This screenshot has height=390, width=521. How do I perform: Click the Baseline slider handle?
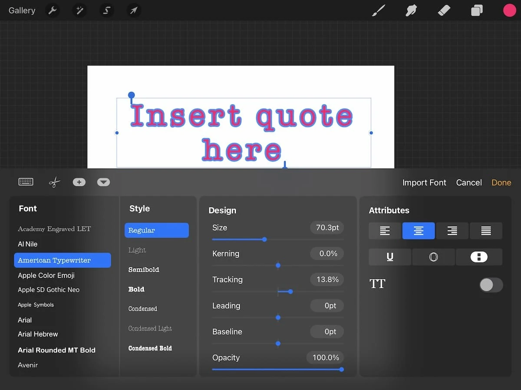tap(278, 344)
